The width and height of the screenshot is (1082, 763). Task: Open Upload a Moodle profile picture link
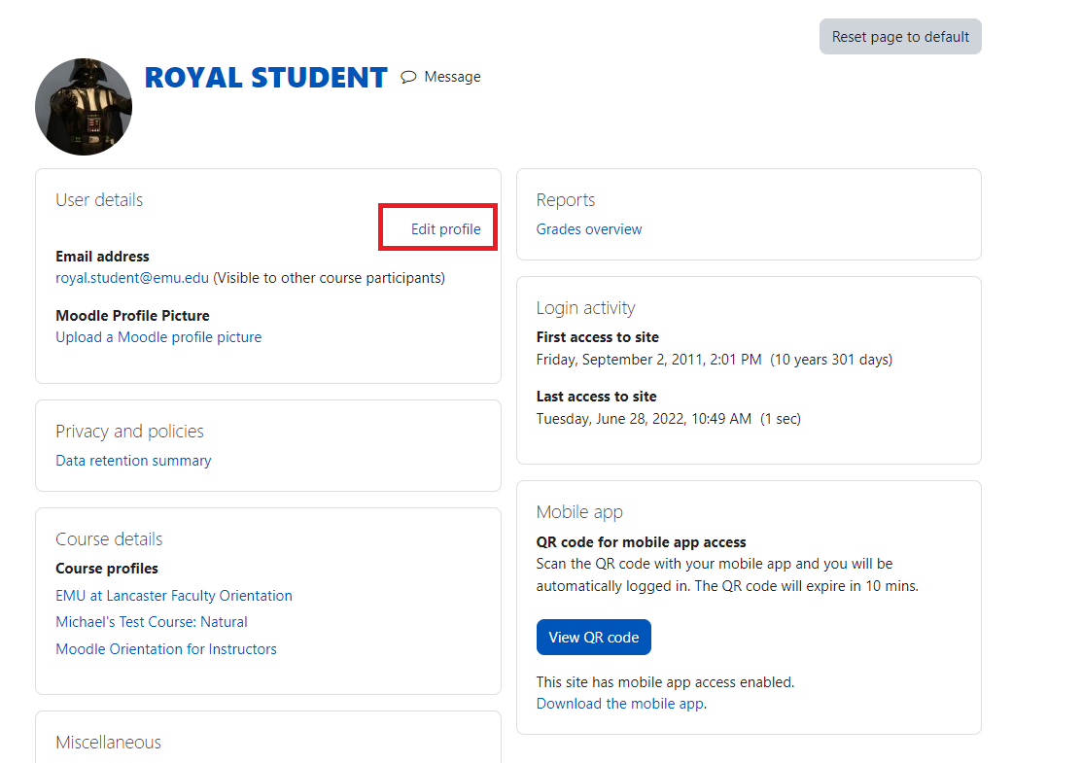click(158, 337)
